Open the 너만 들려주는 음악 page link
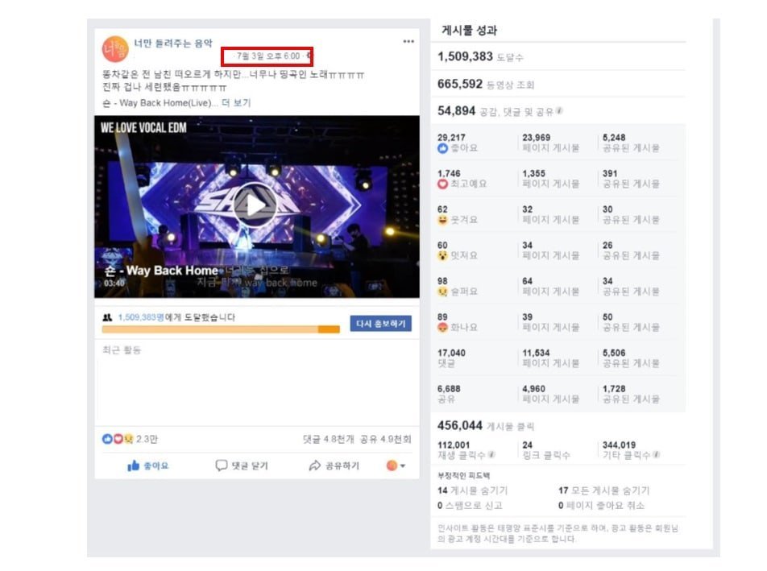767x571 pixels. click(173, 43)
